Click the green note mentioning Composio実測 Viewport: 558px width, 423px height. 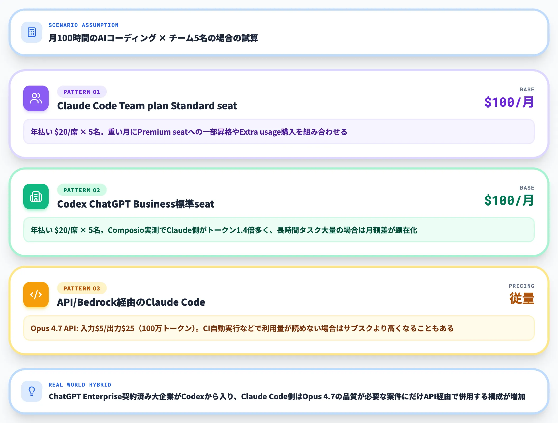pos(279,230)
